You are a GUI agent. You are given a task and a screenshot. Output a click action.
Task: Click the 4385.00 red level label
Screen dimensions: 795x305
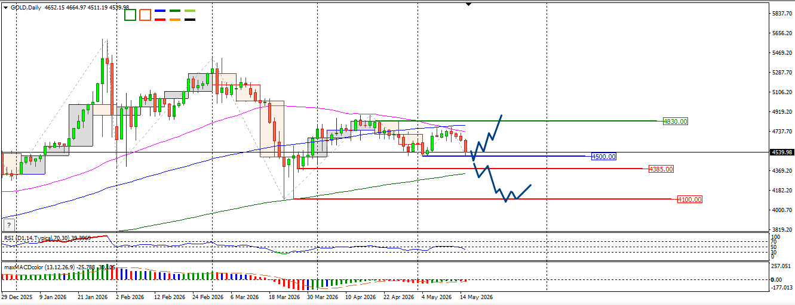click(x=661, y=169)
